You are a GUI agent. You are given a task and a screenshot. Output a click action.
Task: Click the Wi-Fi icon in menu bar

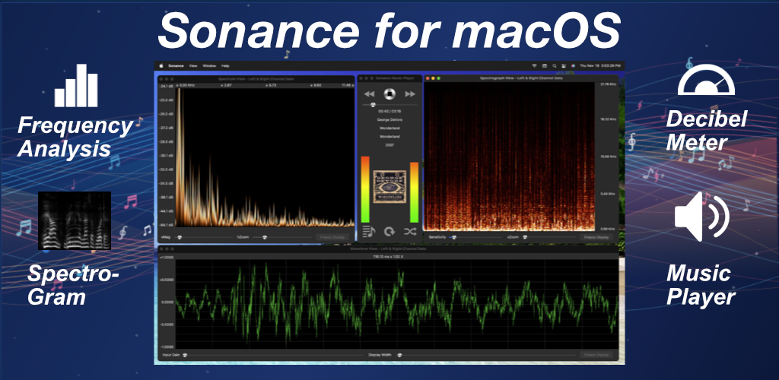point(535,65)
